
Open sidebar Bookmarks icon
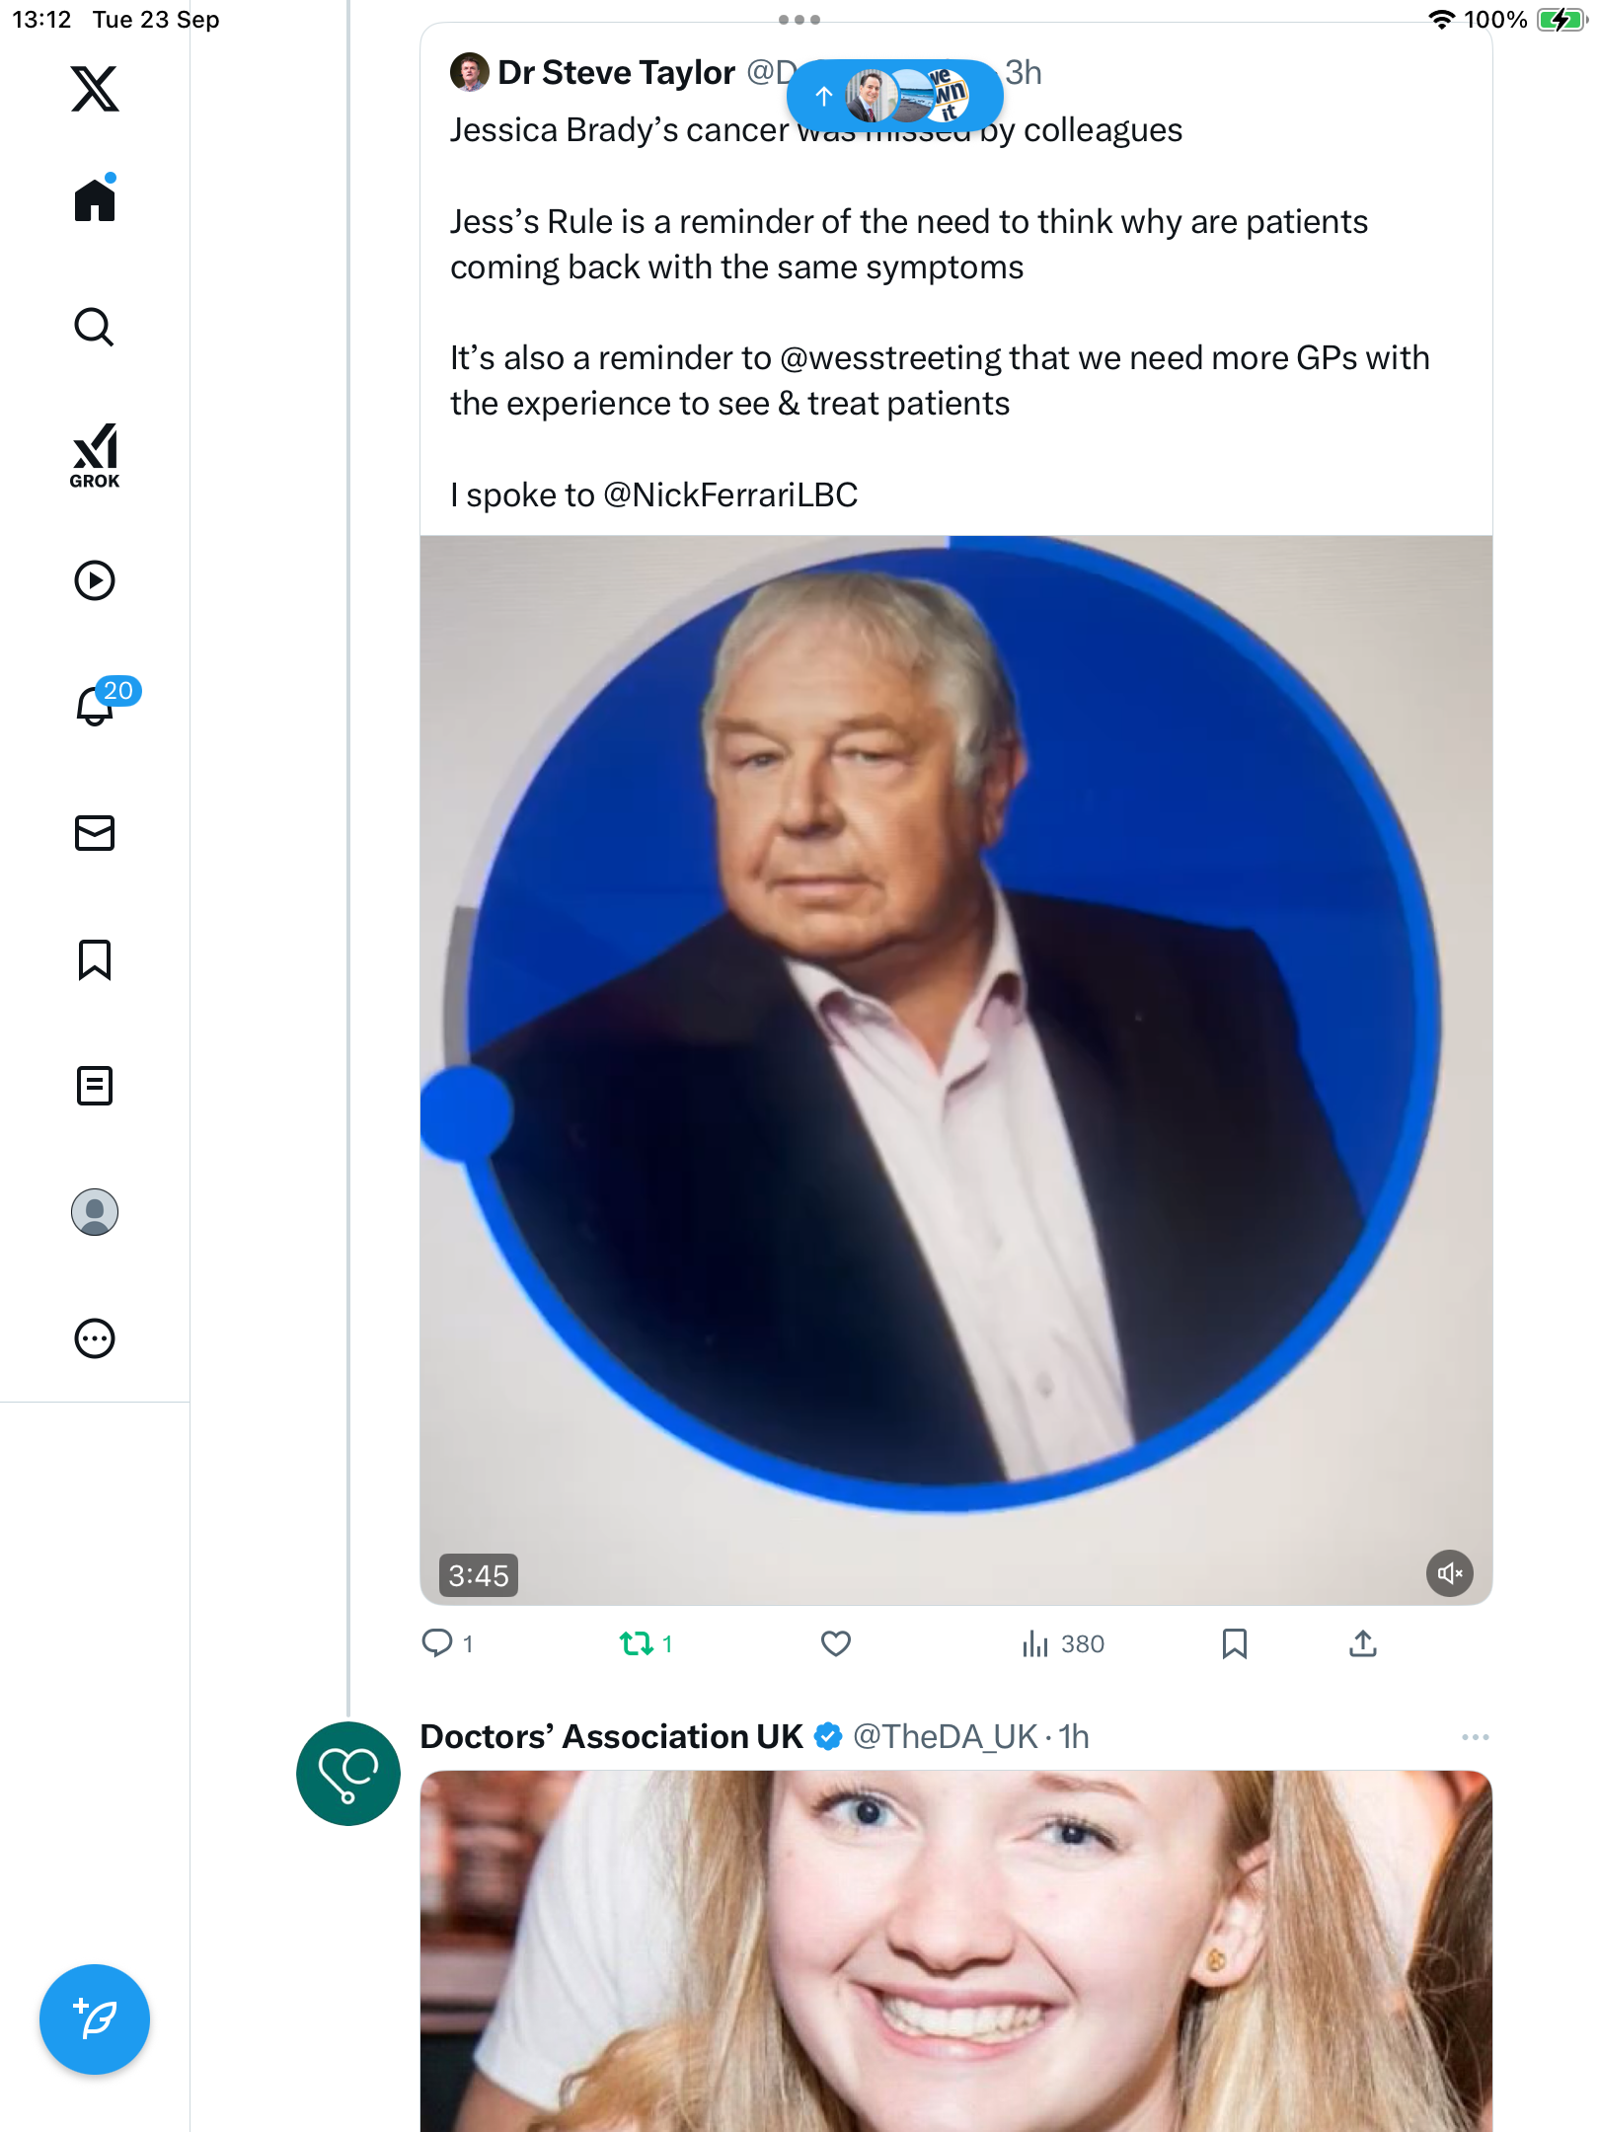[x=95, y=959]
